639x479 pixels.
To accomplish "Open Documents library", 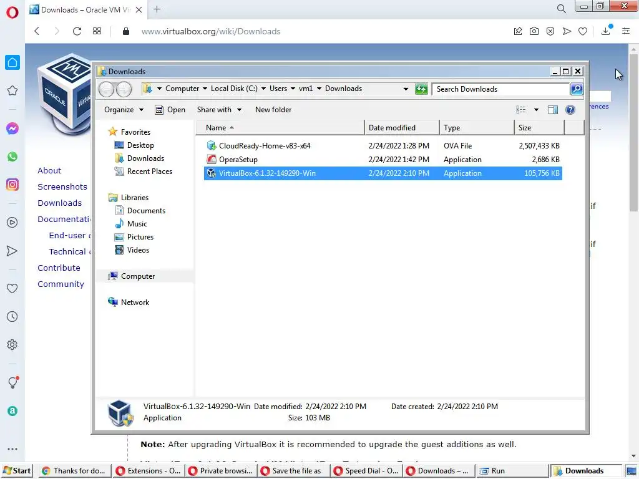I will pyautogui.click(x=140, y=211).
